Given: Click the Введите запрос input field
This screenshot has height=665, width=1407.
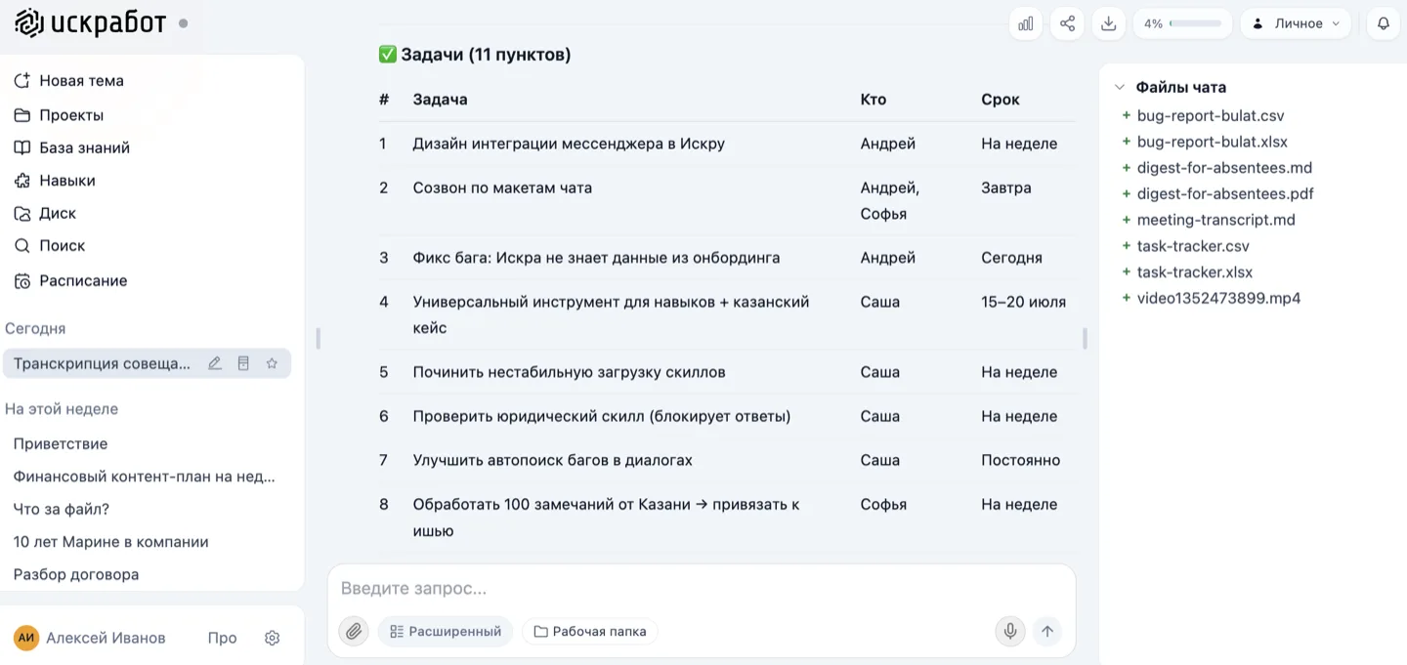Looking at the screenshot, I should (x=701, y=589).
